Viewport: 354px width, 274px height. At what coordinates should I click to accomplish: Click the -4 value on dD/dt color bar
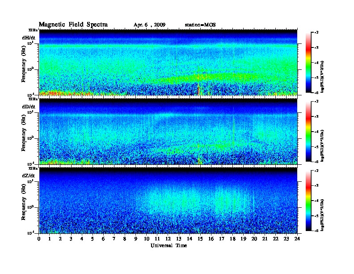pos(316,132)
